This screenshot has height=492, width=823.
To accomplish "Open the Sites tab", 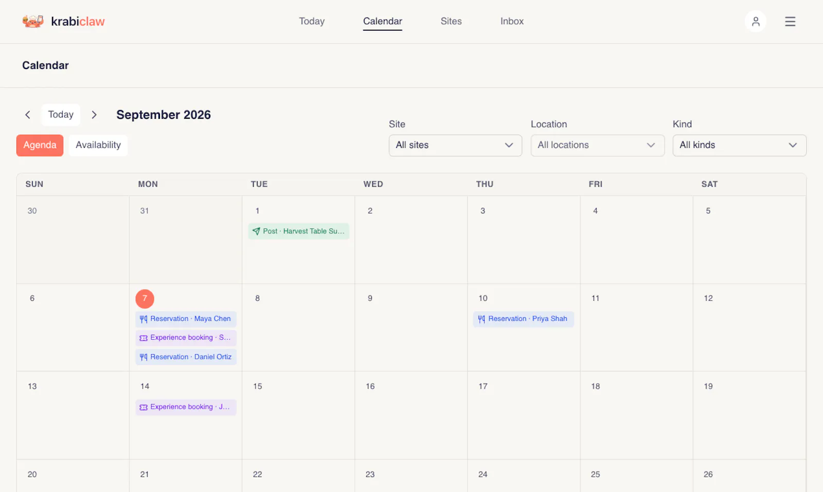I will (451, 21).
